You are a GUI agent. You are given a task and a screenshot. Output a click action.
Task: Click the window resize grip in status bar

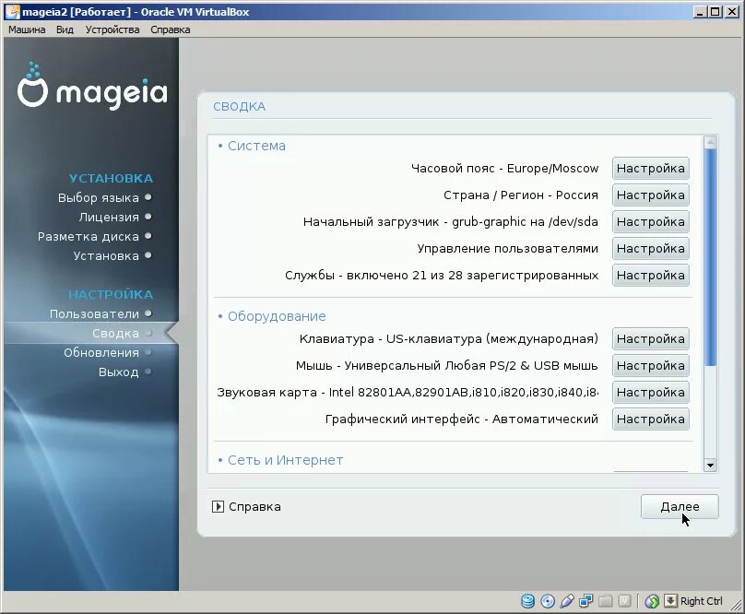click(736, 604)
